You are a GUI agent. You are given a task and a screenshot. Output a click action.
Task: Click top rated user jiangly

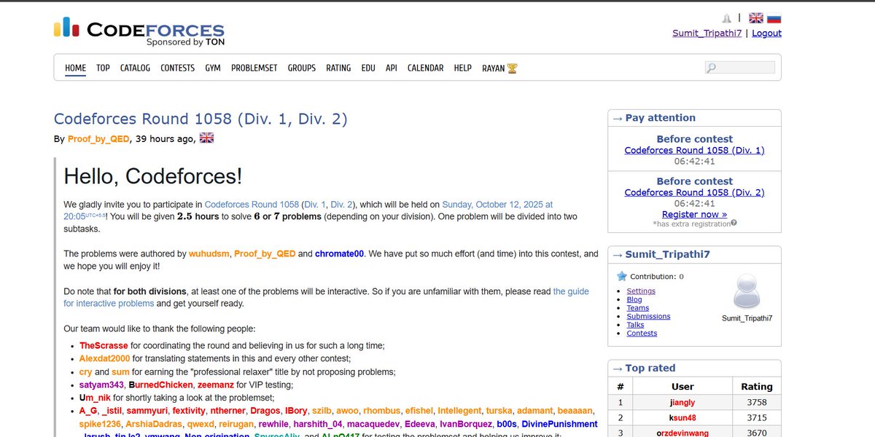pyautogui.click(x=682, y=402)
